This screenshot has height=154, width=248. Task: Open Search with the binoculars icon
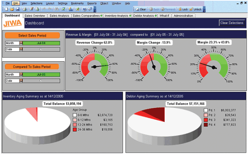point(56,9)
